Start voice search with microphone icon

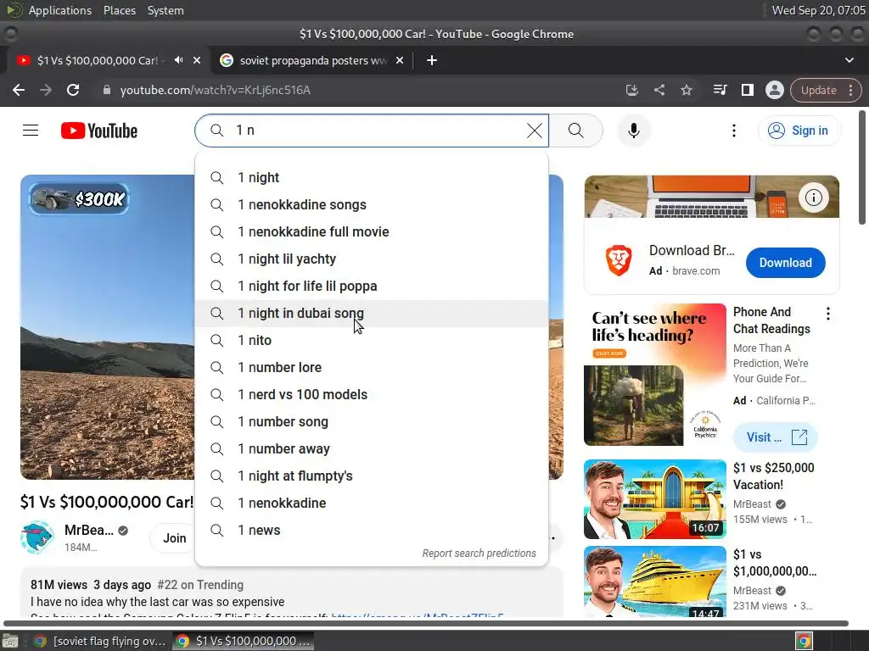[634, 131]
